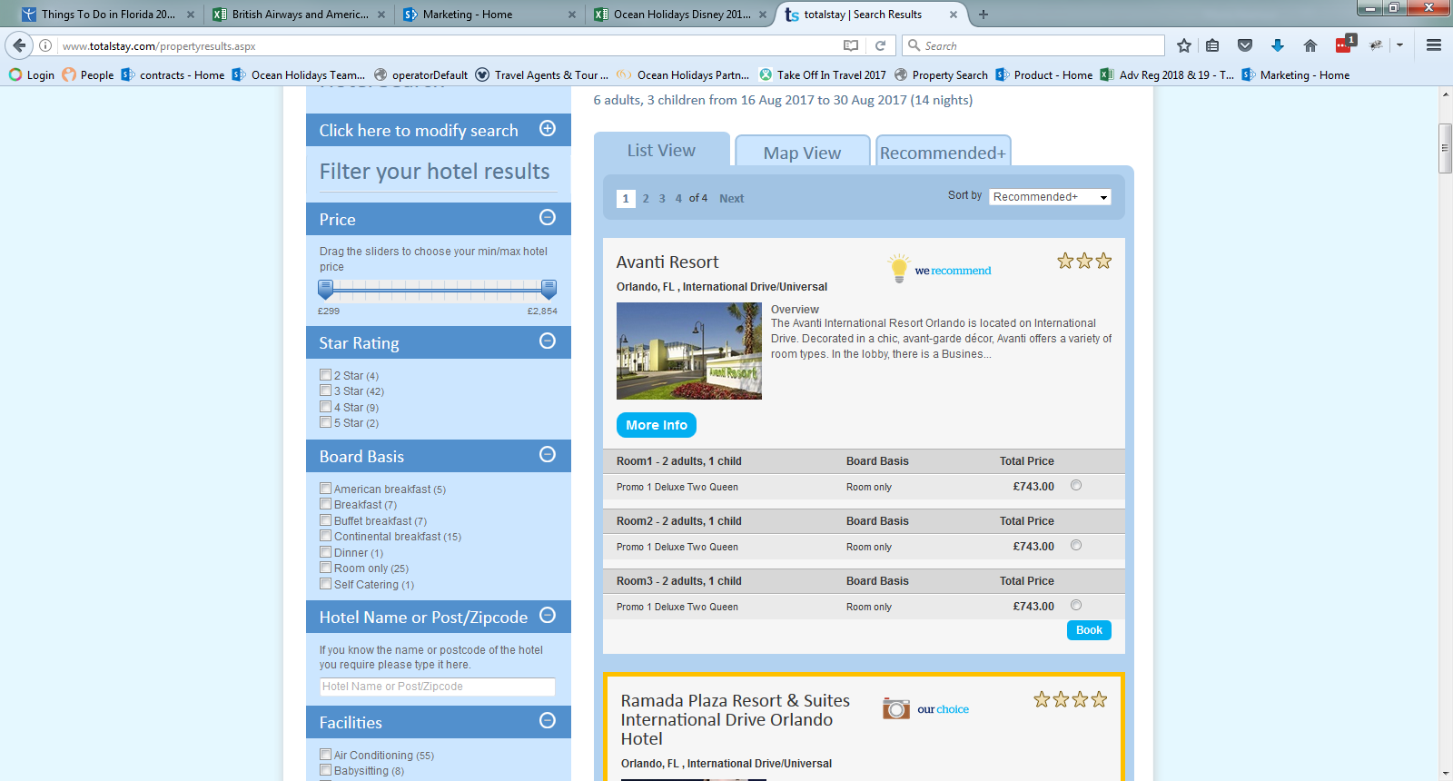Click the we recommend lightbulb icon
This screenshot has width=1453, height=781.
click(899, 268)
